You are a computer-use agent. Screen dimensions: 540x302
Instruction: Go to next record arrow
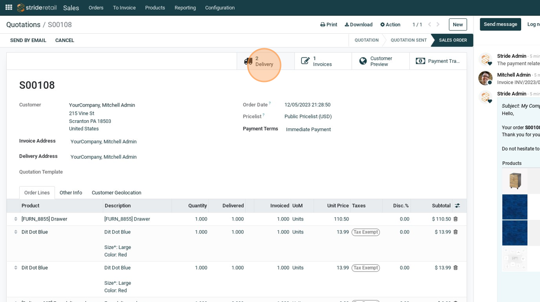click(x=438, y=25)
